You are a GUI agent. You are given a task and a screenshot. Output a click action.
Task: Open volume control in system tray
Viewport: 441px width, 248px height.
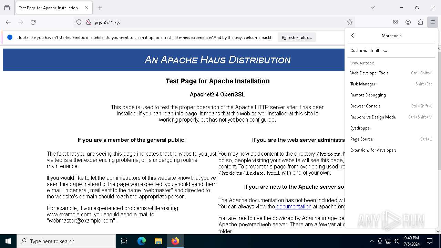coord(397,241)
